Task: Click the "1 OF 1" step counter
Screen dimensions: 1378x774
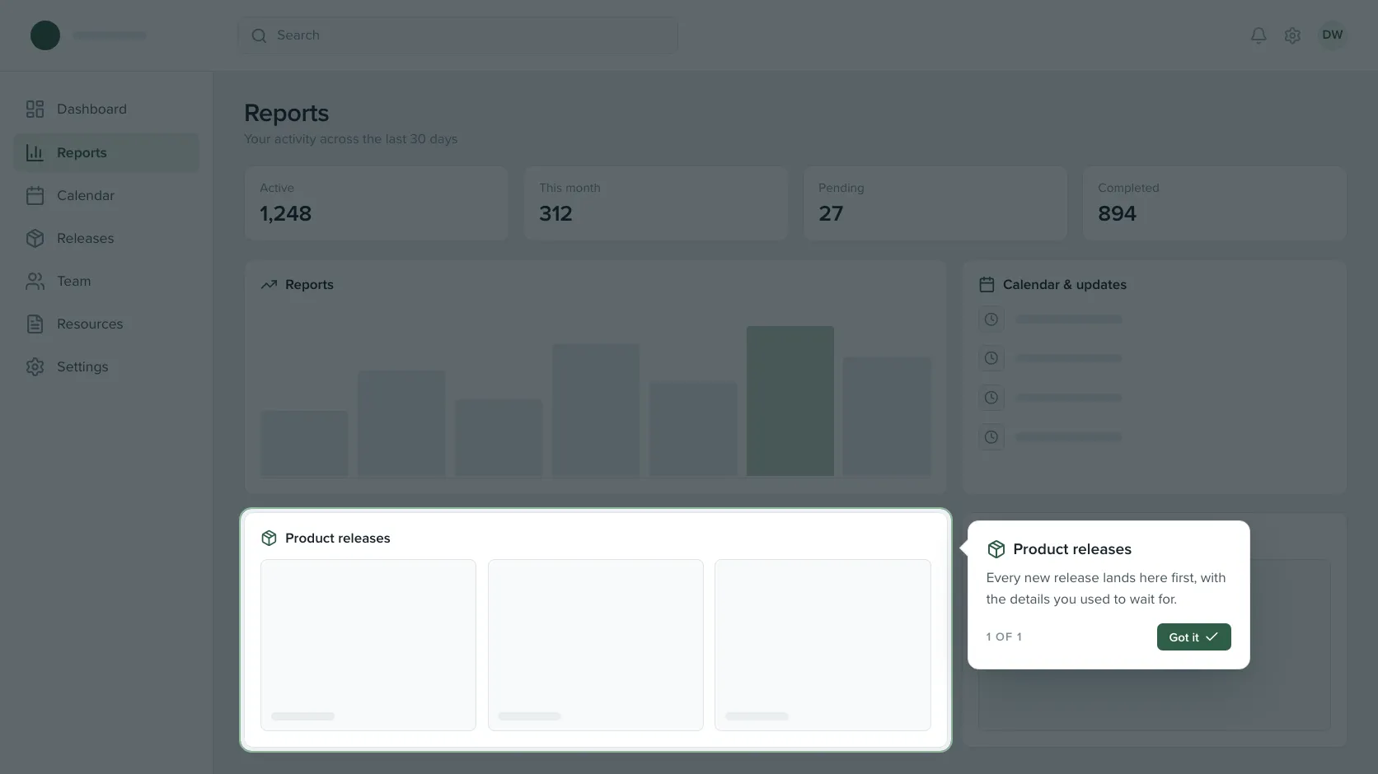Action: pos(1004,636)
